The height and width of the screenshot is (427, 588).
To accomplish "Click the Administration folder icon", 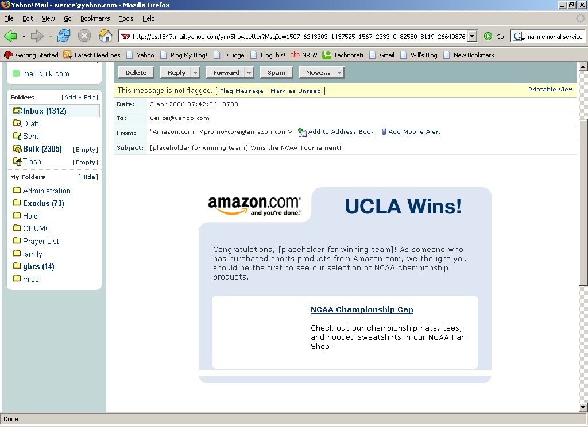I will tap(17, 190).
